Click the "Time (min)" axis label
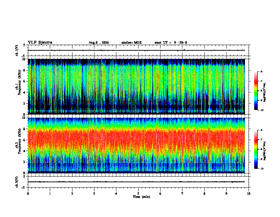 (141, 197)
